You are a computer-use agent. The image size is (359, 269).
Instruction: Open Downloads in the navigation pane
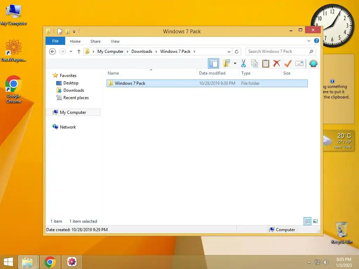pyautogui.click(x=74, y=90)
